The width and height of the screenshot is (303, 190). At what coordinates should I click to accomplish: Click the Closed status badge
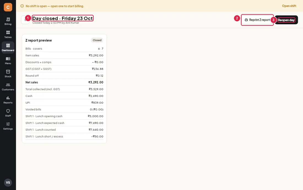97,40
